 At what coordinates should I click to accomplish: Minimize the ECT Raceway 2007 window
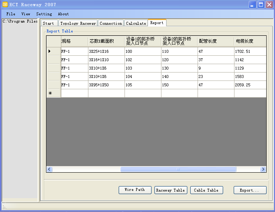[252, 4]
